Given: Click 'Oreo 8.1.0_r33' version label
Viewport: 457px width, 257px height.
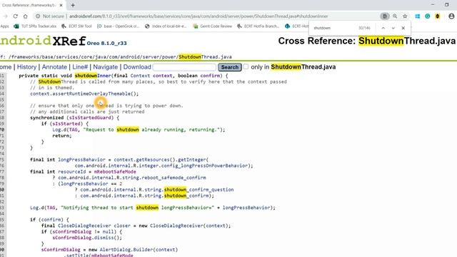Looking at the screenshot, I should coord(106,43).
